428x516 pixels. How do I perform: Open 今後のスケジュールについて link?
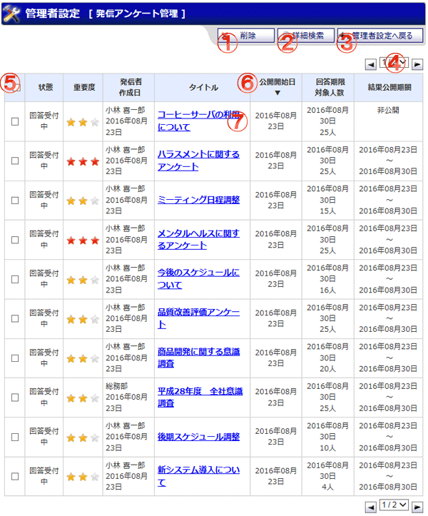(x=198, y=278)
